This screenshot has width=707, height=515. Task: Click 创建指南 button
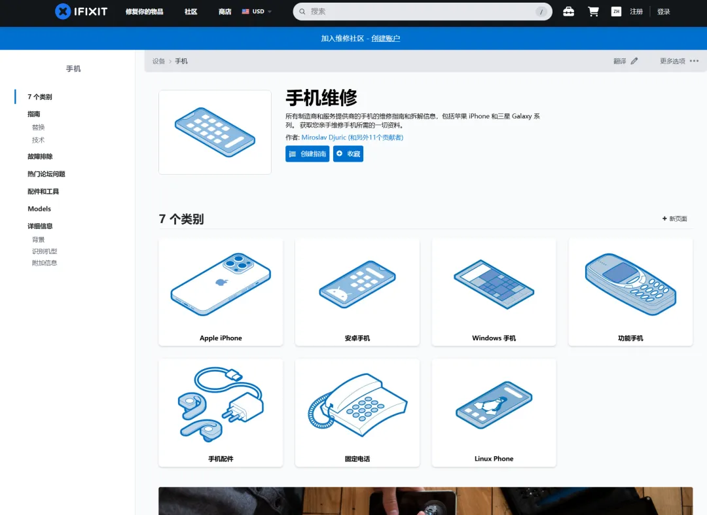point(308,154)
